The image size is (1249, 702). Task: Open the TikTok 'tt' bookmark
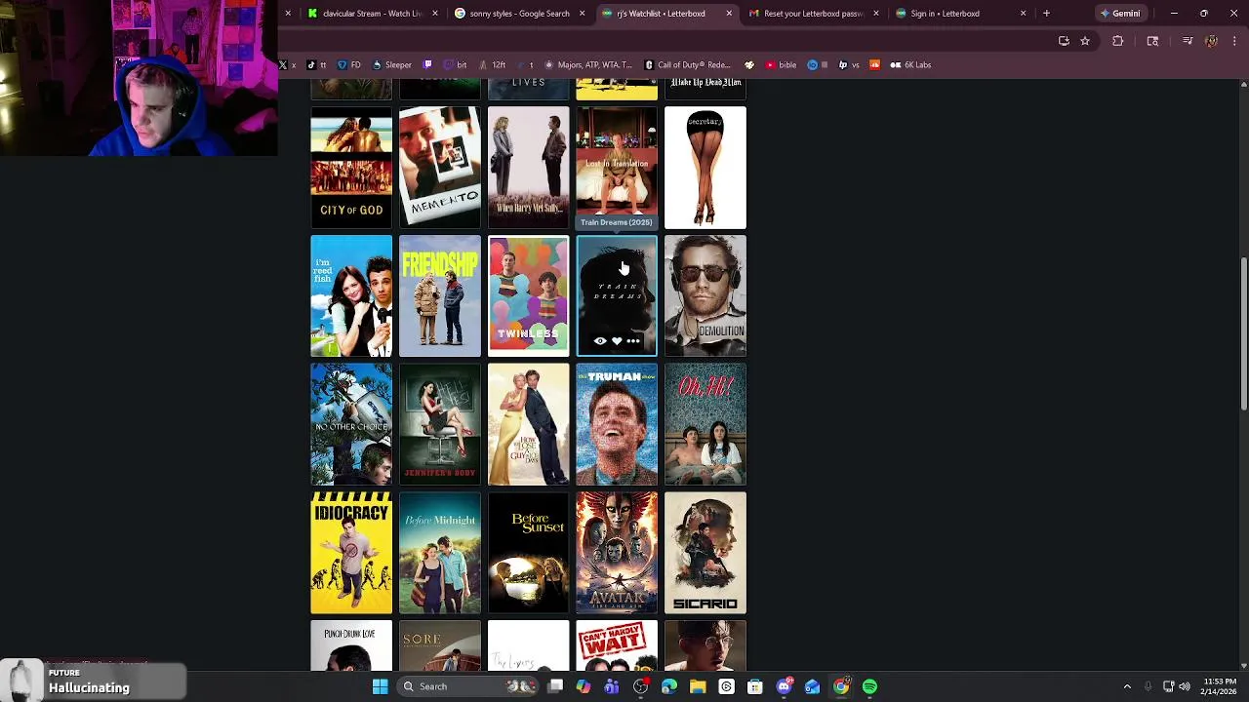point(316,65)
